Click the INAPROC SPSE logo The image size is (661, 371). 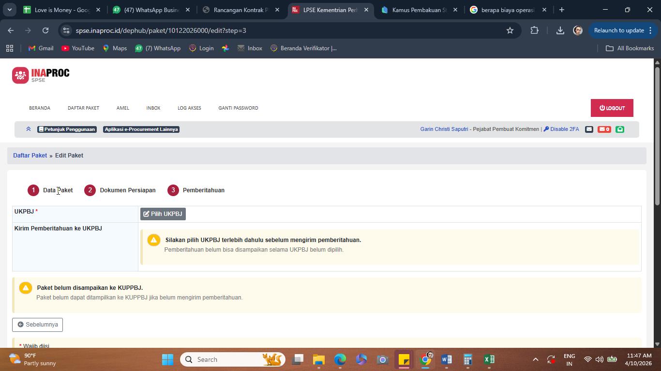pos(41,75)
